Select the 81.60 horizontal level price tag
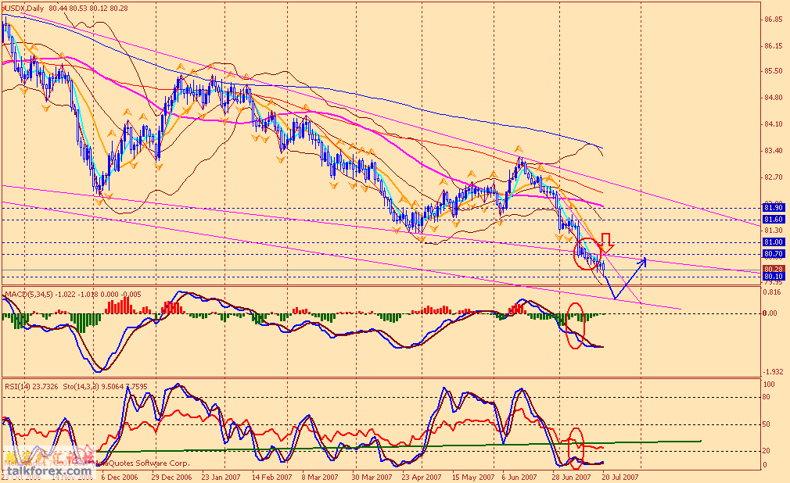This screenshot has height=483, width=790. tap(774, 220)
